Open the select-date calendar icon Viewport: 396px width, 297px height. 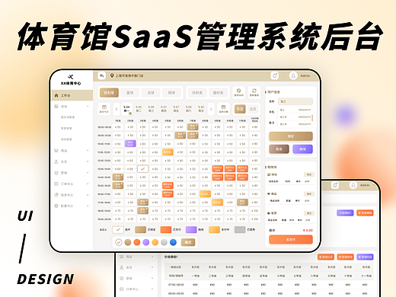pos(223,109)
